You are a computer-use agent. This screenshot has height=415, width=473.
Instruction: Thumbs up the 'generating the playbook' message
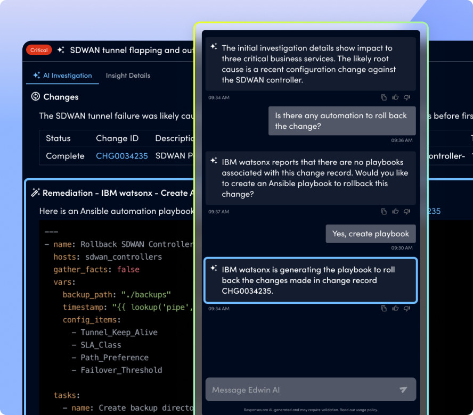coord(395,308)
